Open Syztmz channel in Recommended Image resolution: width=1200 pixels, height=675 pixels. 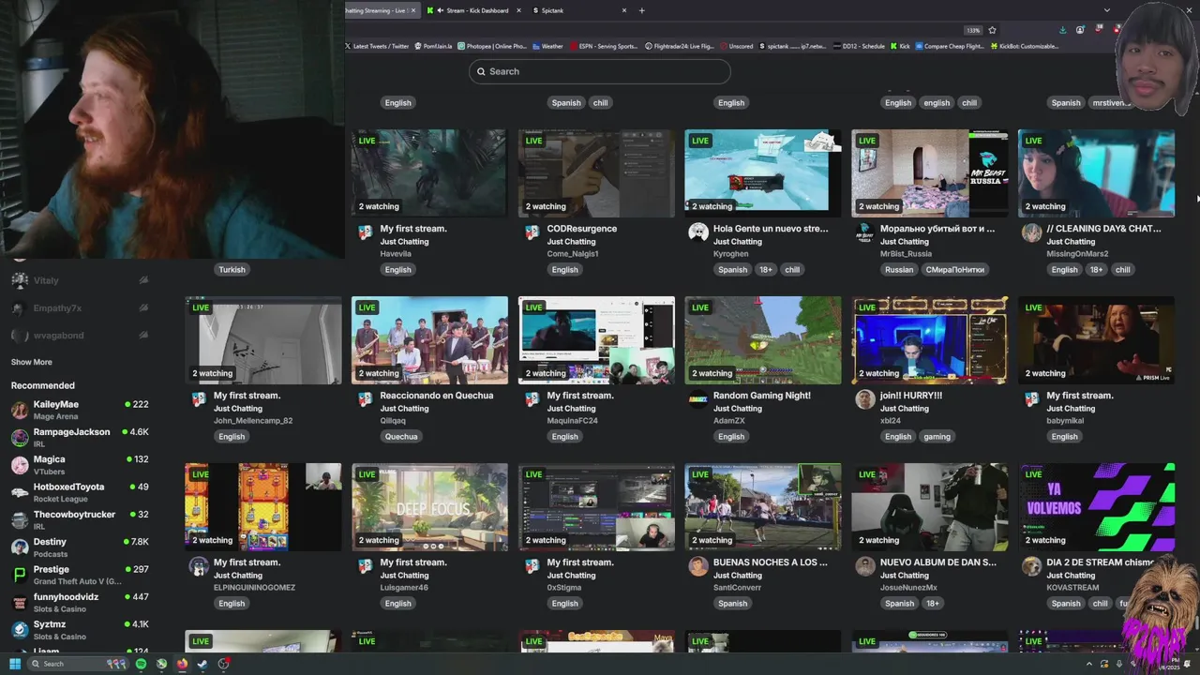(80, 629)
